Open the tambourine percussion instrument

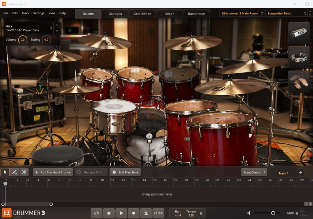(x=299, y=57)
